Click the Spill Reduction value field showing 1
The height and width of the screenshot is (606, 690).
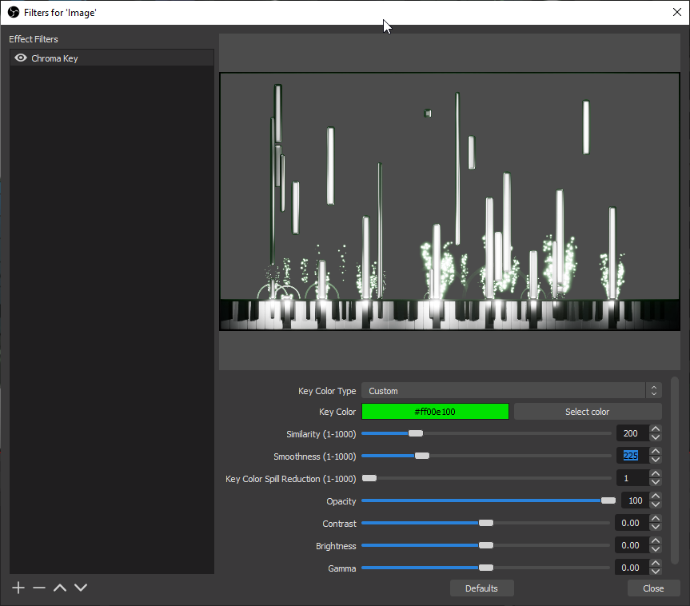pyautogui.click(x=632, y=478)
